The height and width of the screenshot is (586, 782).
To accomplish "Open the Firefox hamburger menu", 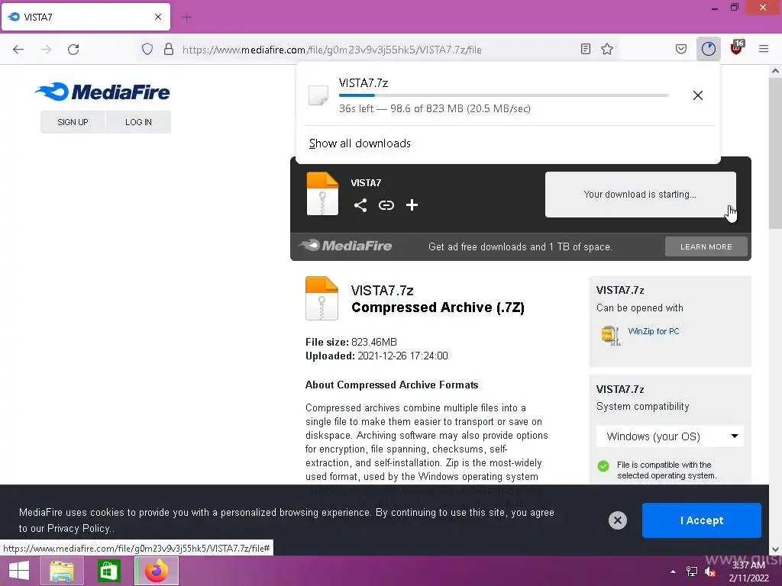I will [x=763, y=49].
